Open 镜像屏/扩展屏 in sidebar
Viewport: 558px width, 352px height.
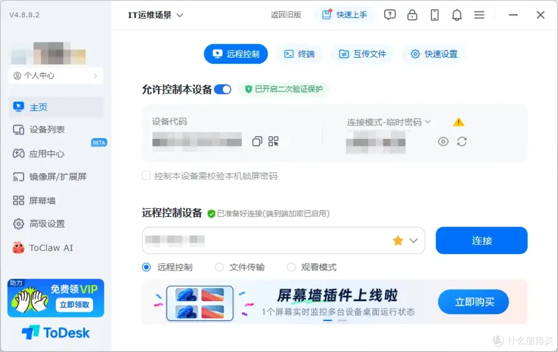tap(56, 177)
